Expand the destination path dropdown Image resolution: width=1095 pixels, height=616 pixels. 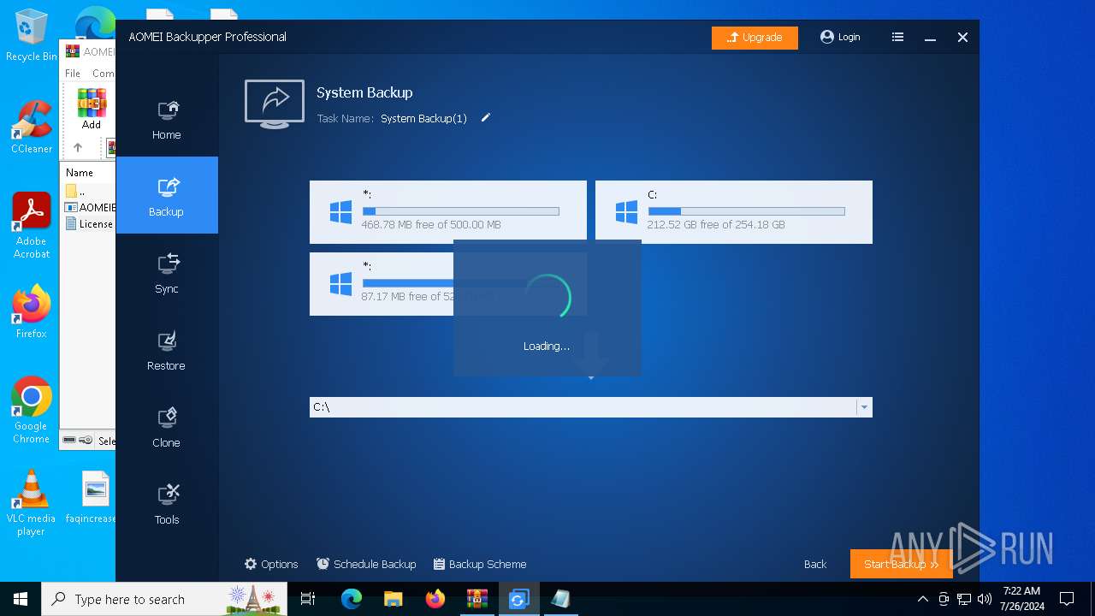pos(864,407)
